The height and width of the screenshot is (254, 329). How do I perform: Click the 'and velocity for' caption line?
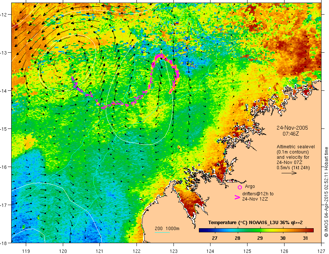pyautogui.click(x=293, y=157)
